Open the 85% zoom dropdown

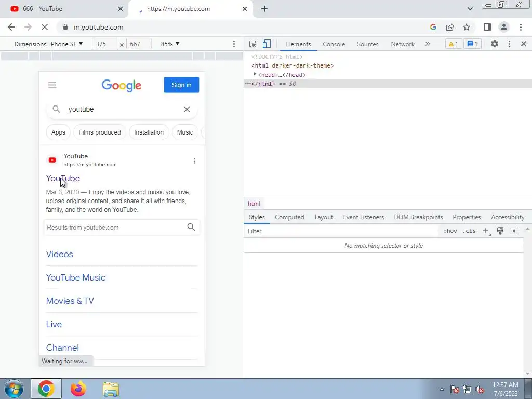coord(170,44)
